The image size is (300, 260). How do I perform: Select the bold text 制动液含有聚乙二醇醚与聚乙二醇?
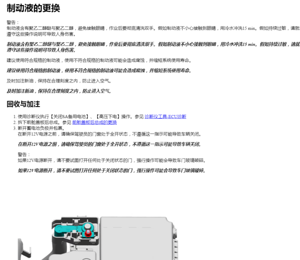[x=40, y=44]
